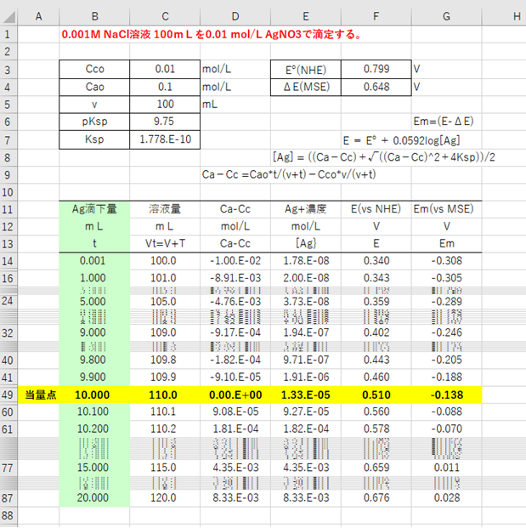Click the select-all corner triangle

[9, 16]
